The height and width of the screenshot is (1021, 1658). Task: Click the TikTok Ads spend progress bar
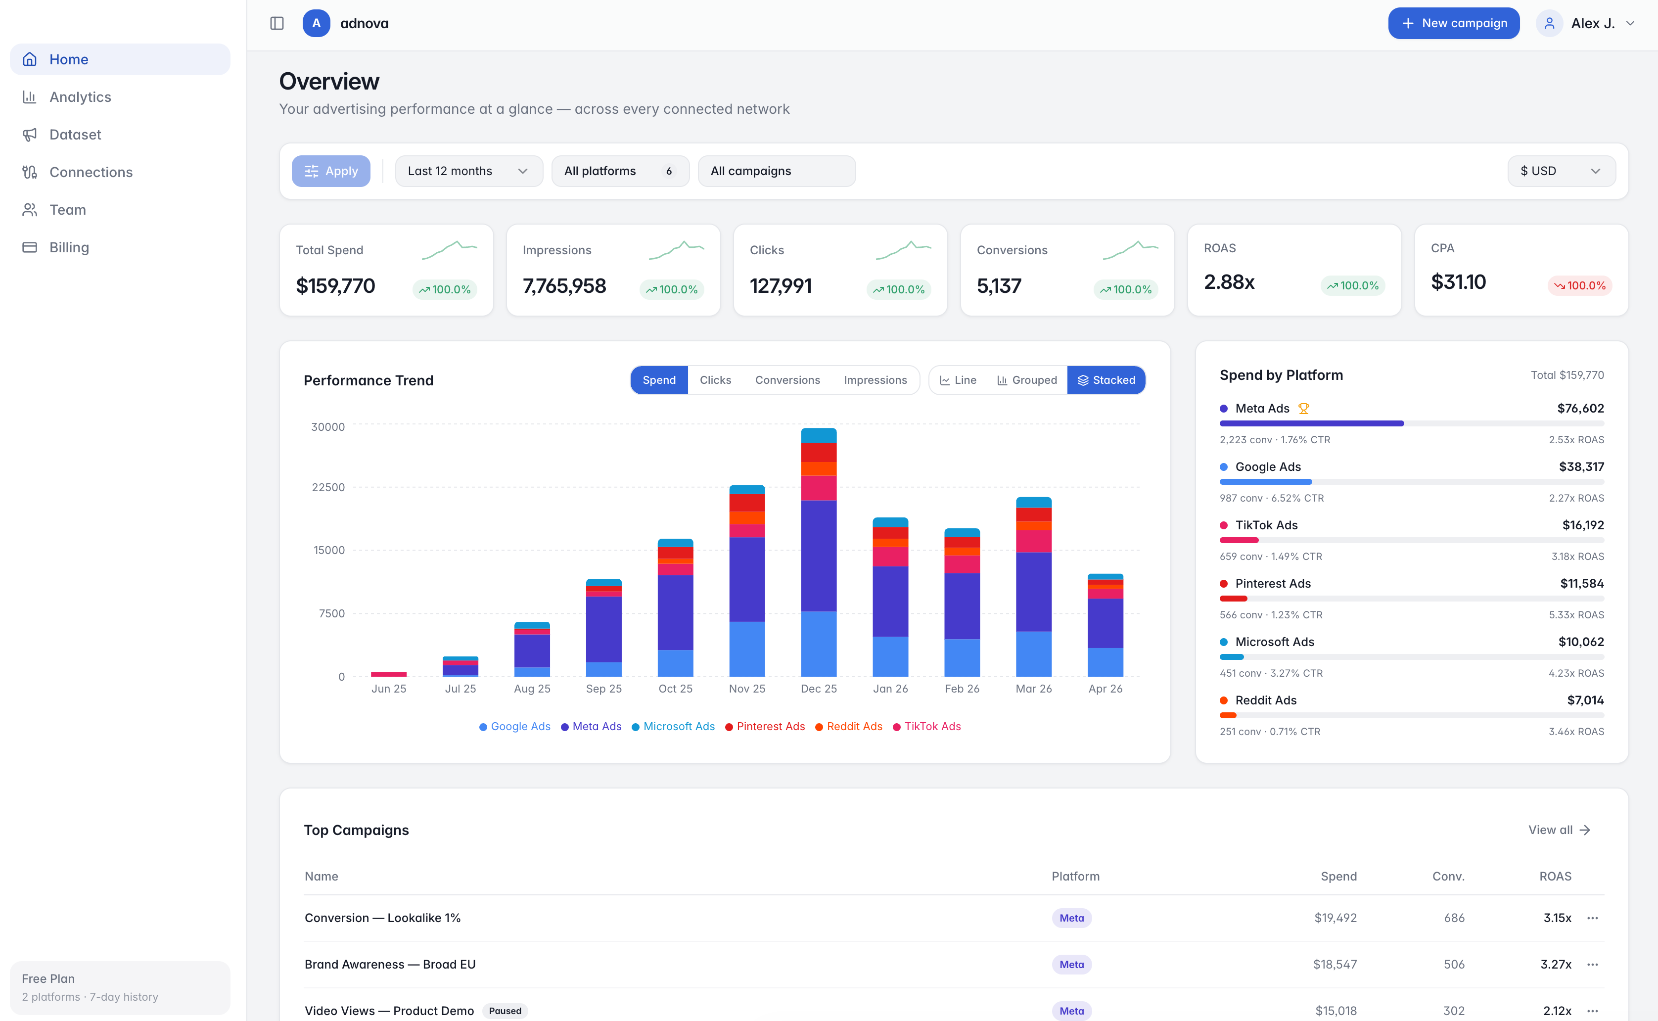click(x=1412, y=540)
